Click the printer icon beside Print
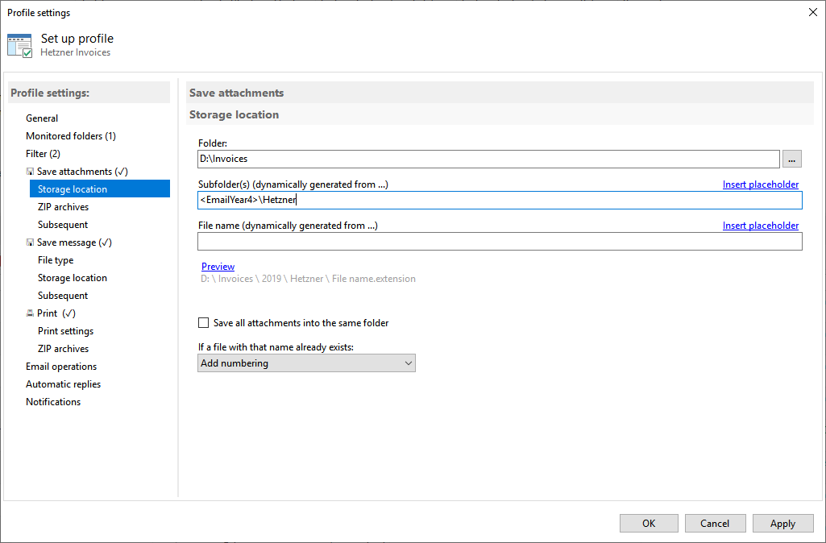The width and height of the screenshot is (826, 543). (30, 313)
